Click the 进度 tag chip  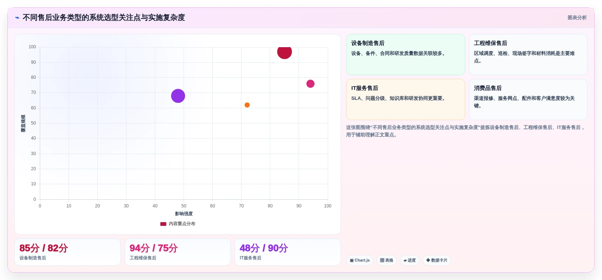410,260
